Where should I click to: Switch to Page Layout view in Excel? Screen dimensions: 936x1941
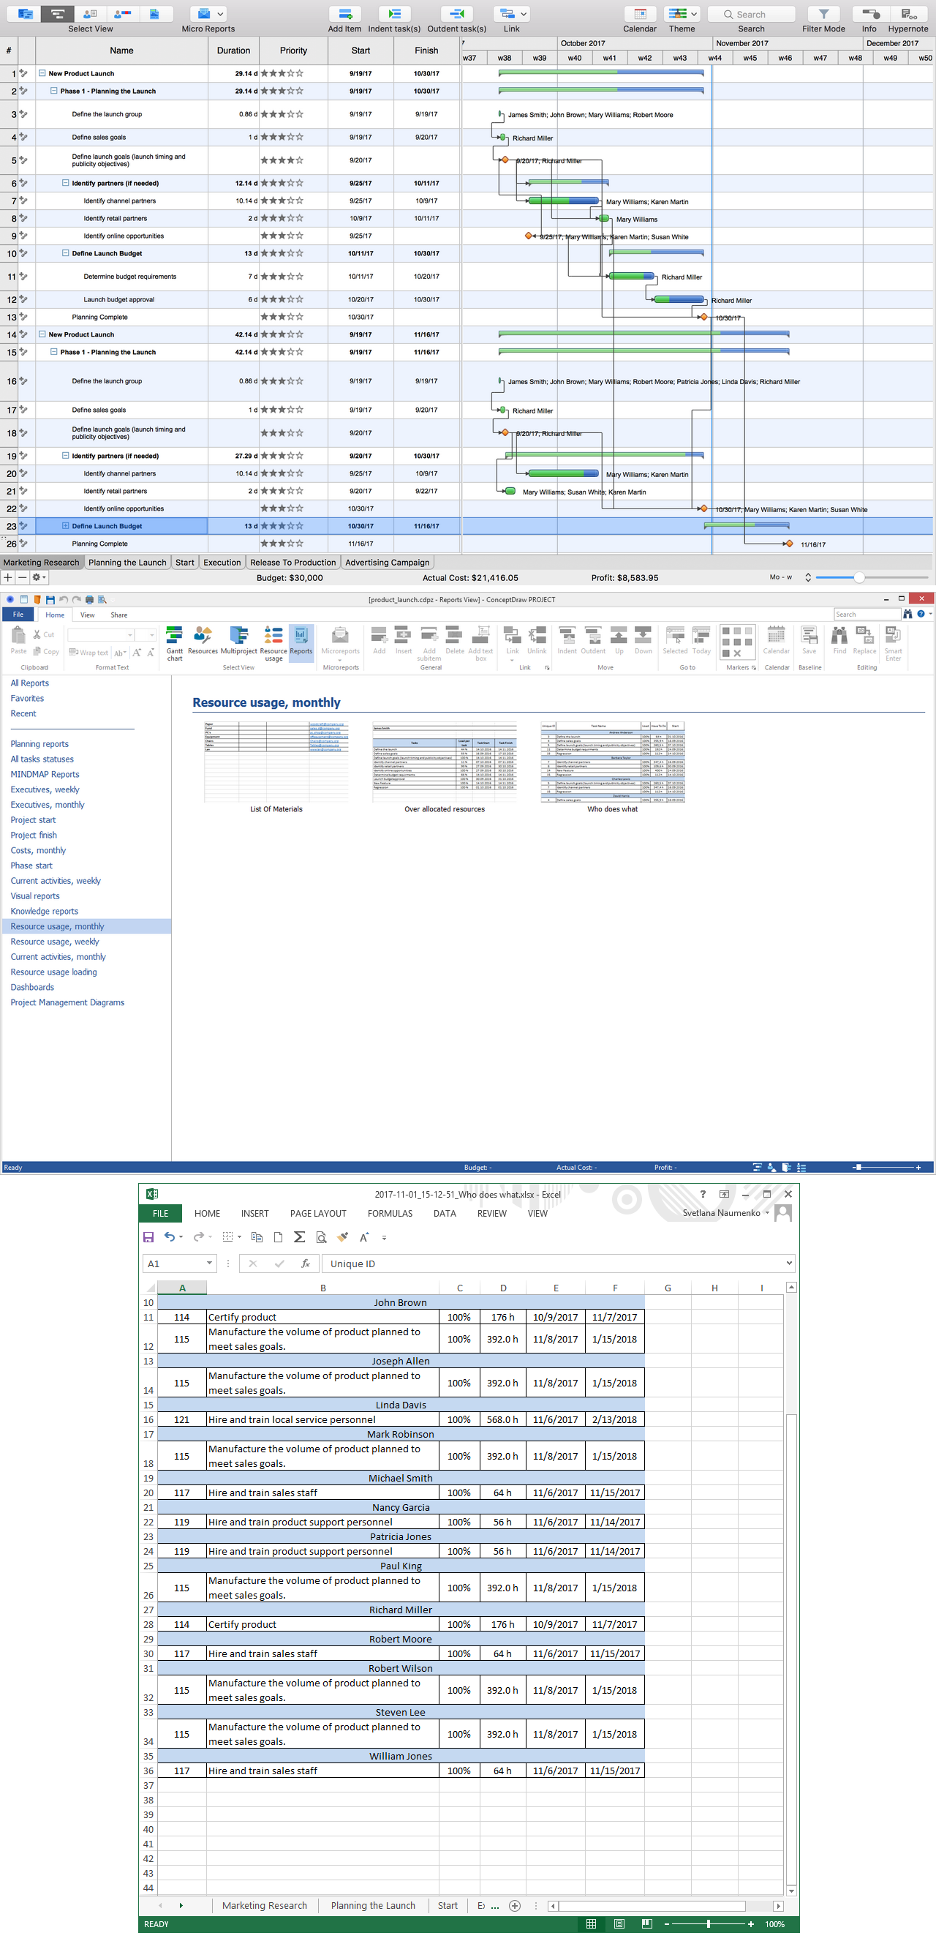point(619,1923)
